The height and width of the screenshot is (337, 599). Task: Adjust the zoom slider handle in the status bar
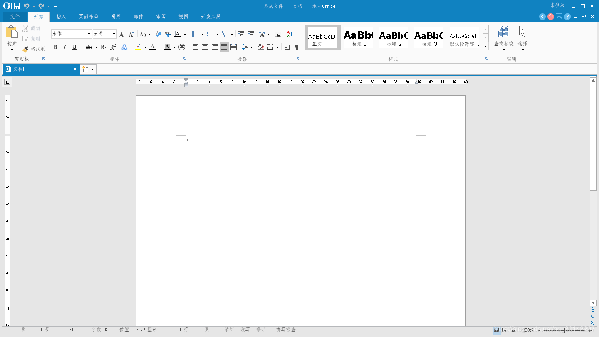pos(564,330)
